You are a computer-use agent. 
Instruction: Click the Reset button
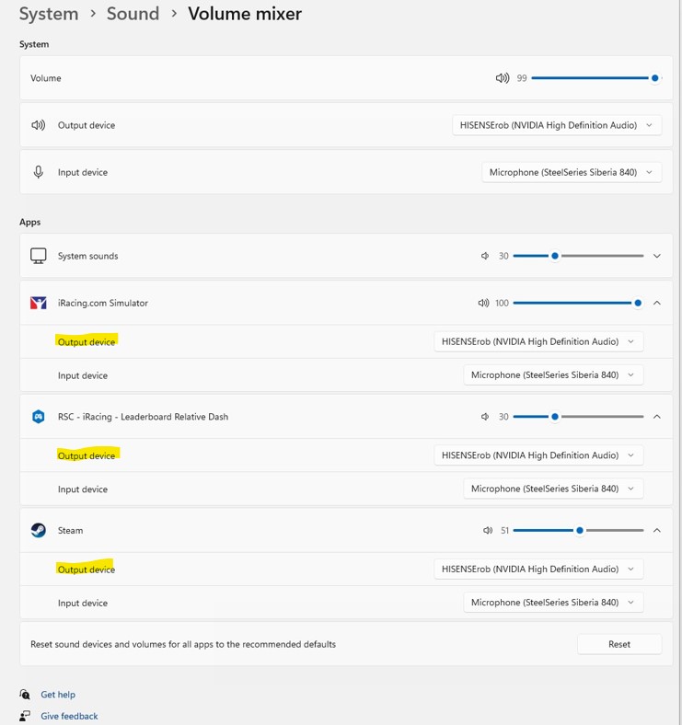(x=619, y=644)
